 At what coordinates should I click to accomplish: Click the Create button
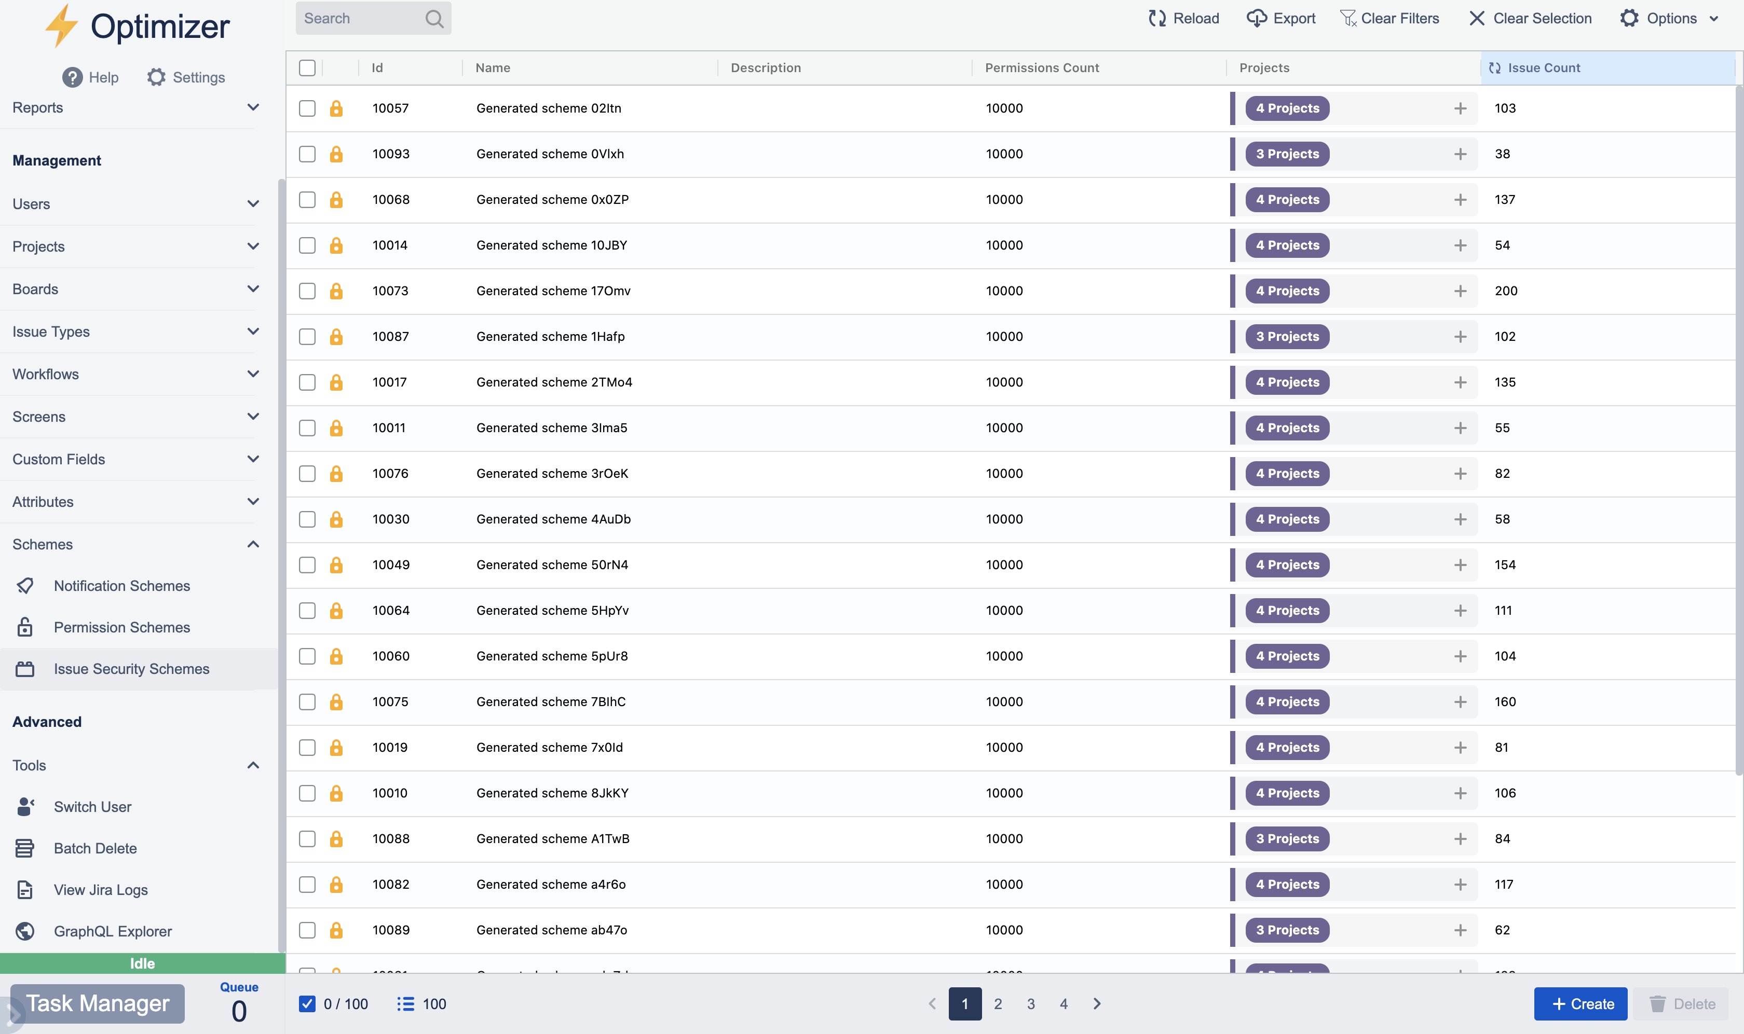pyautogui.click(x=1581, y=1003)
